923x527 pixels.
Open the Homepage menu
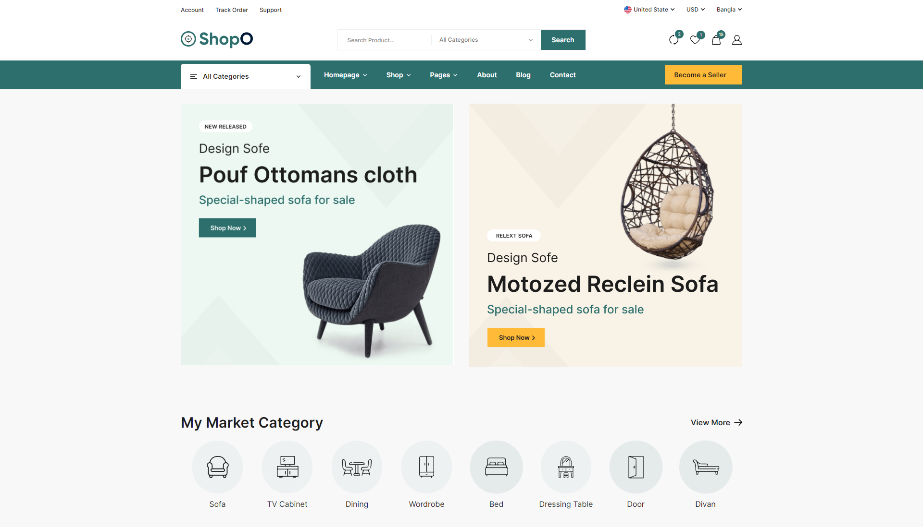pyautogui.click(x=345, y=75)
